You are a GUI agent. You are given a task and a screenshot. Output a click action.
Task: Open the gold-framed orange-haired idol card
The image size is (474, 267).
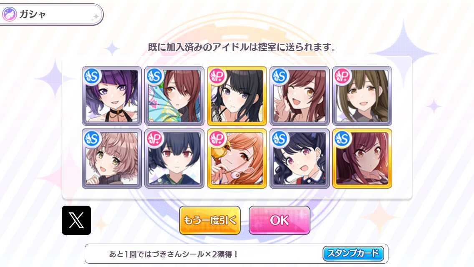point(237,159)
